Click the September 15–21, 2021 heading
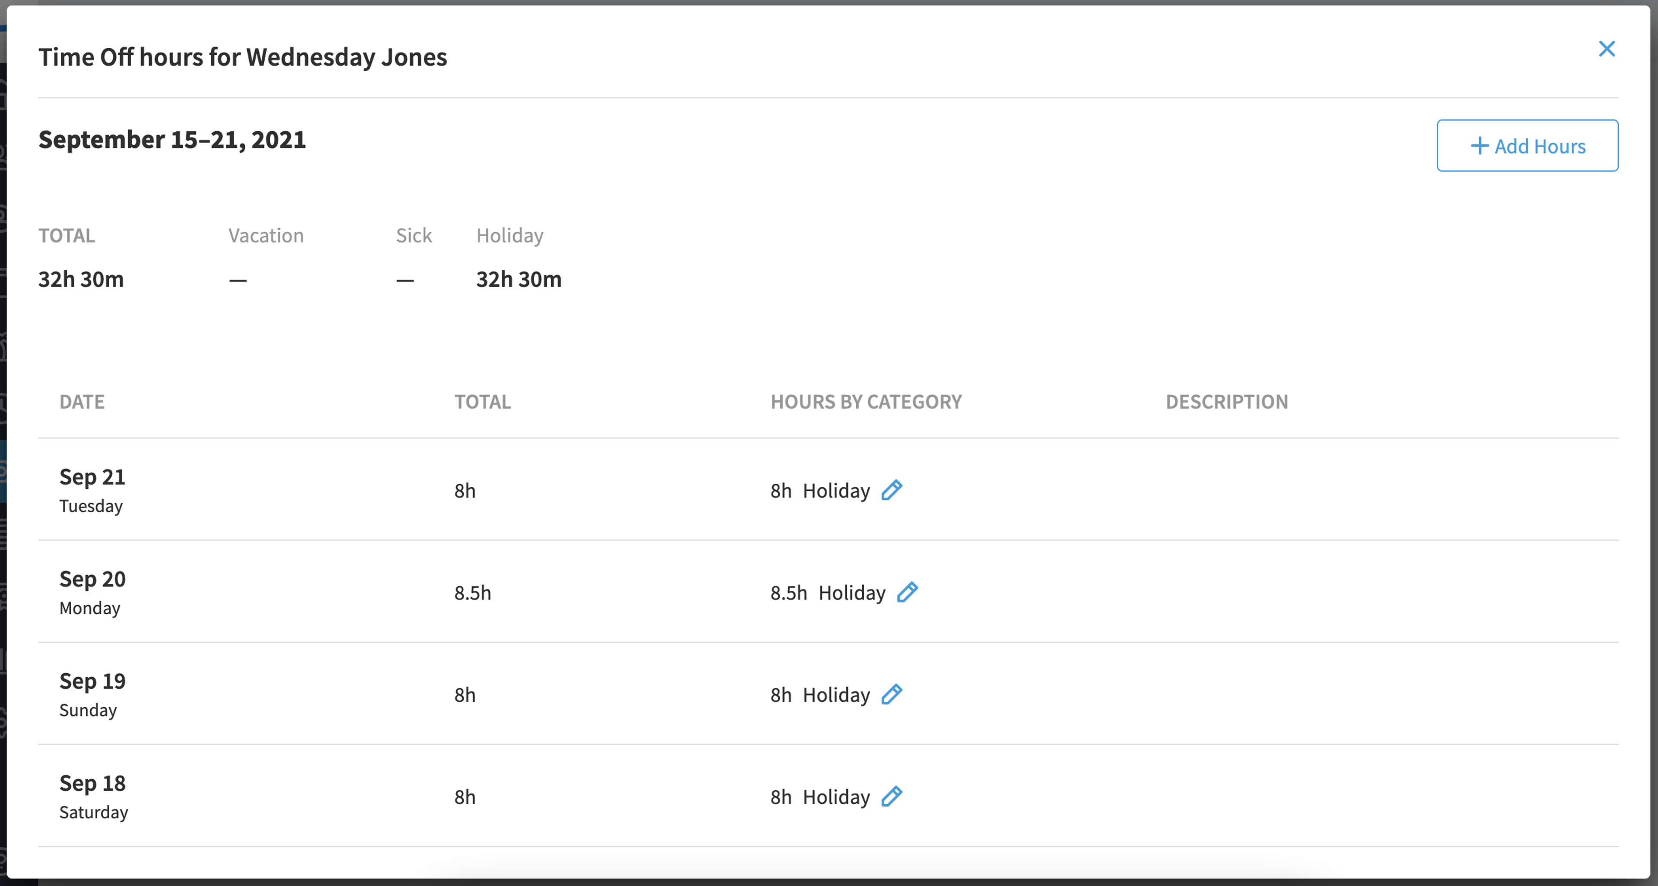The height and width of the screenshot is (886, 1658). 172,140
